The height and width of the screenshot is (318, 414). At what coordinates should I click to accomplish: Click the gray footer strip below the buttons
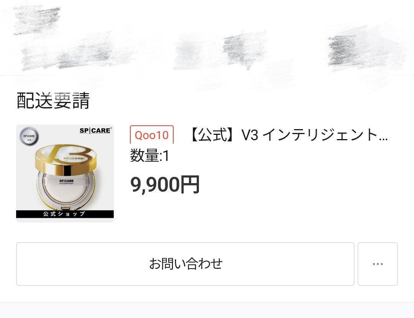pos(207,310)
